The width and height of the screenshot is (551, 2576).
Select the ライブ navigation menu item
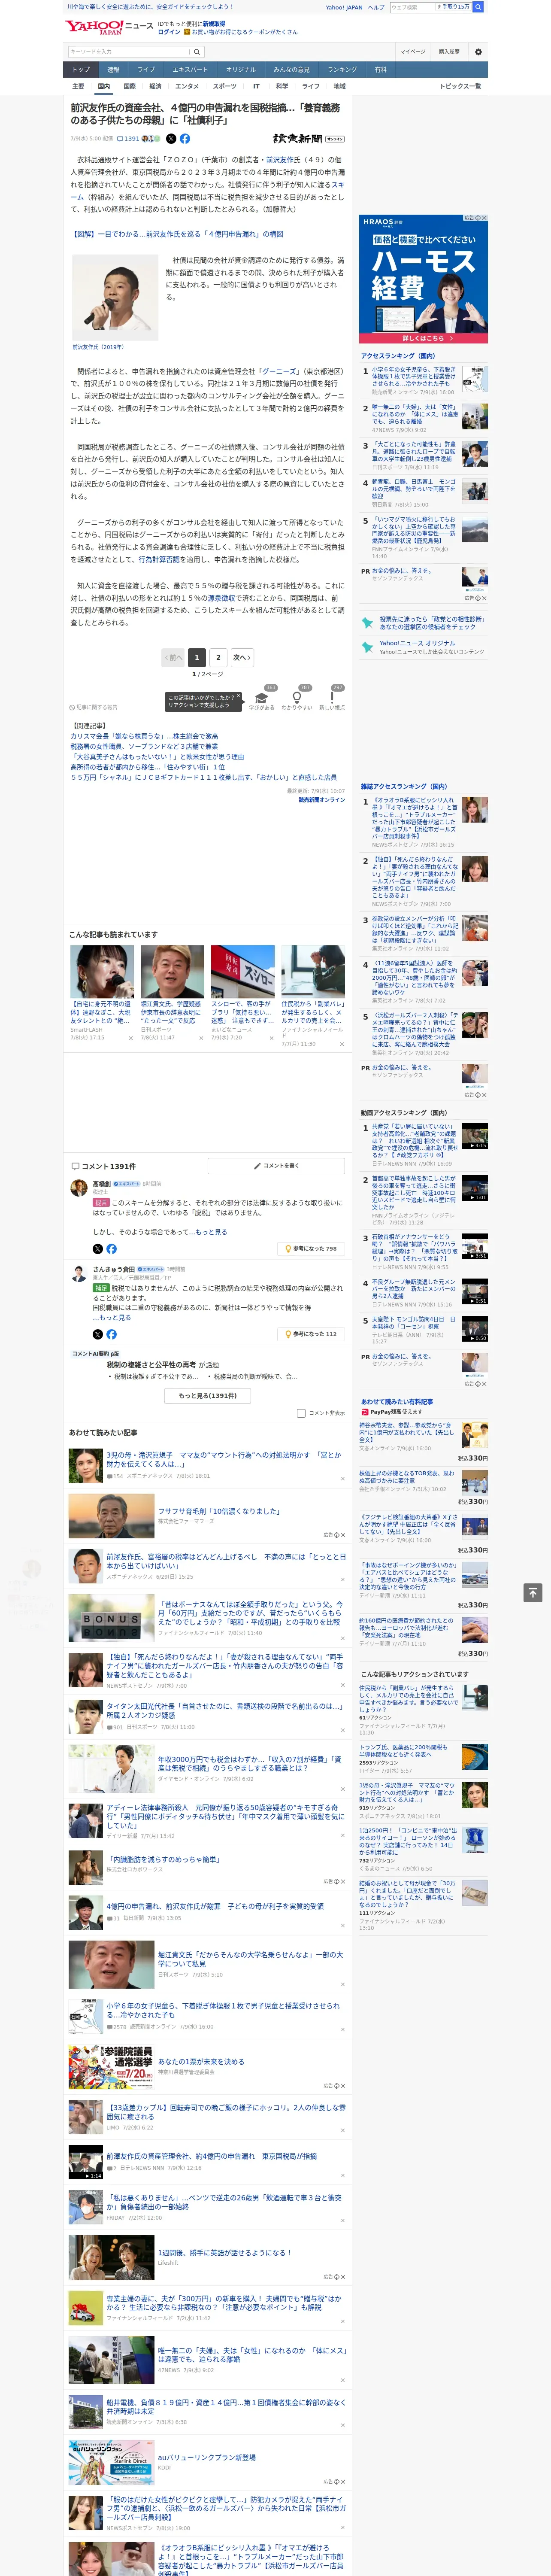[x=146, y=70]
